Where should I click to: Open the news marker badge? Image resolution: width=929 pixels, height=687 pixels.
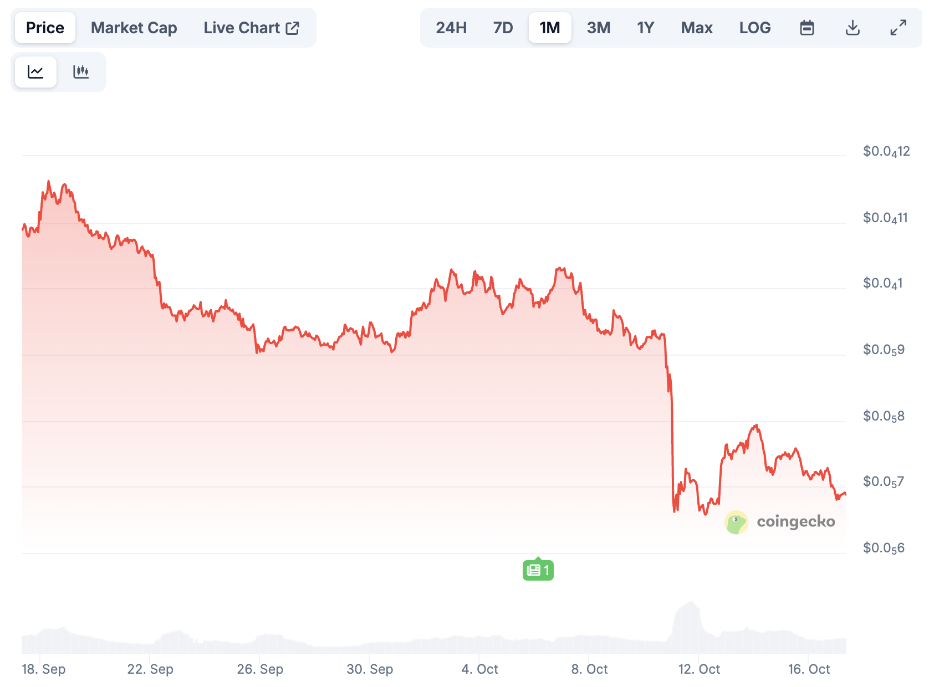[x=538, y=570]
